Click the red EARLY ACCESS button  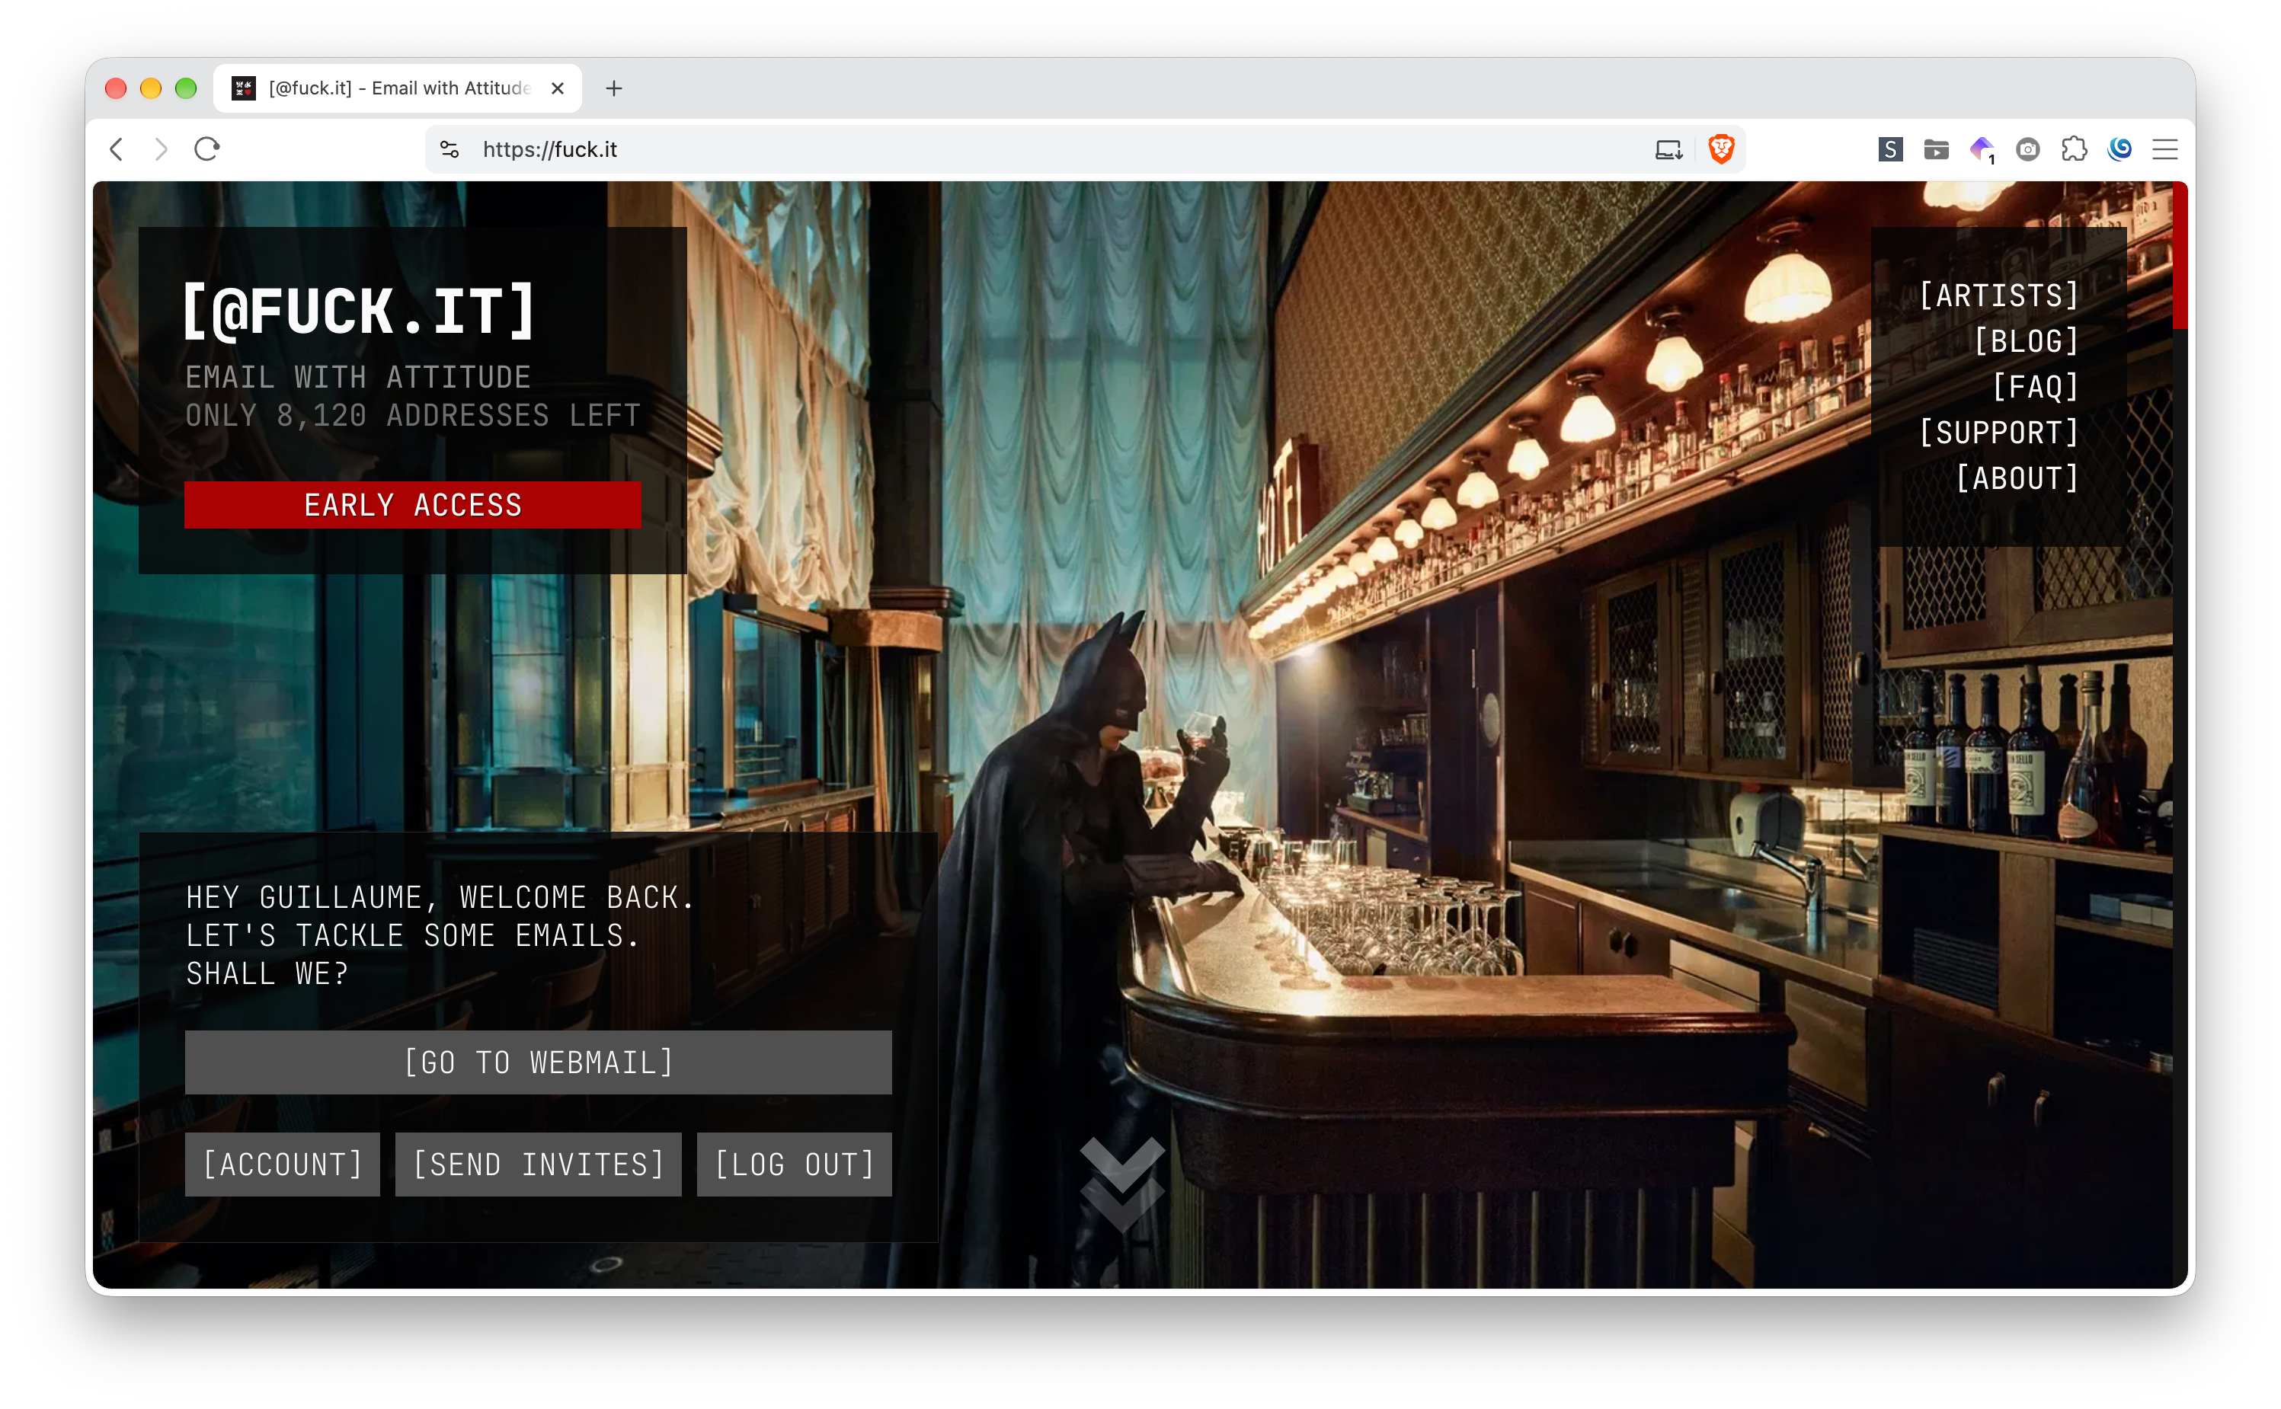(413, 505)
